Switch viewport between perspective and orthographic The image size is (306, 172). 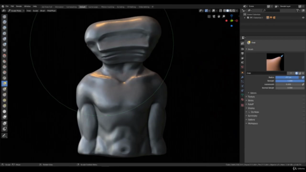click(x=209, y=16)
